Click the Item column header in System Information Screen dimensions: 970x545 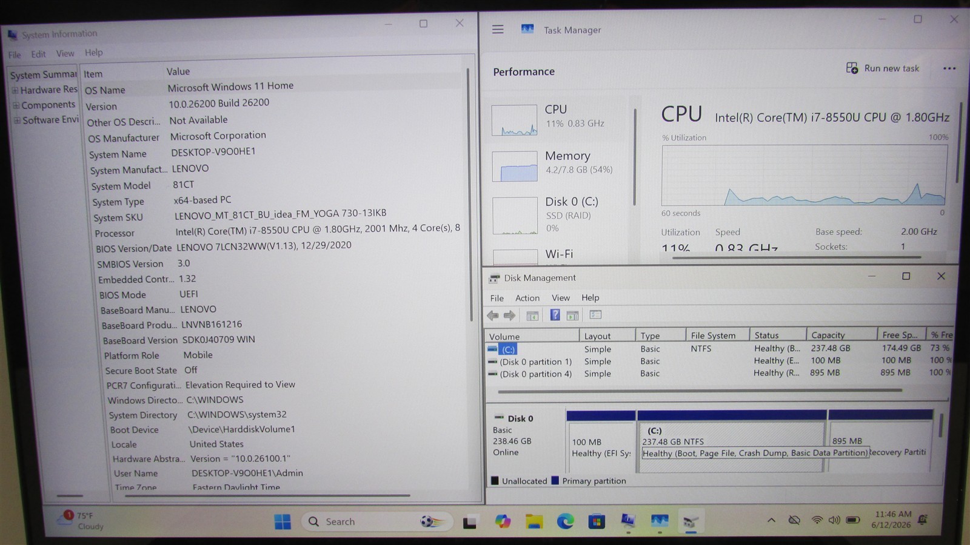point(123,74)
